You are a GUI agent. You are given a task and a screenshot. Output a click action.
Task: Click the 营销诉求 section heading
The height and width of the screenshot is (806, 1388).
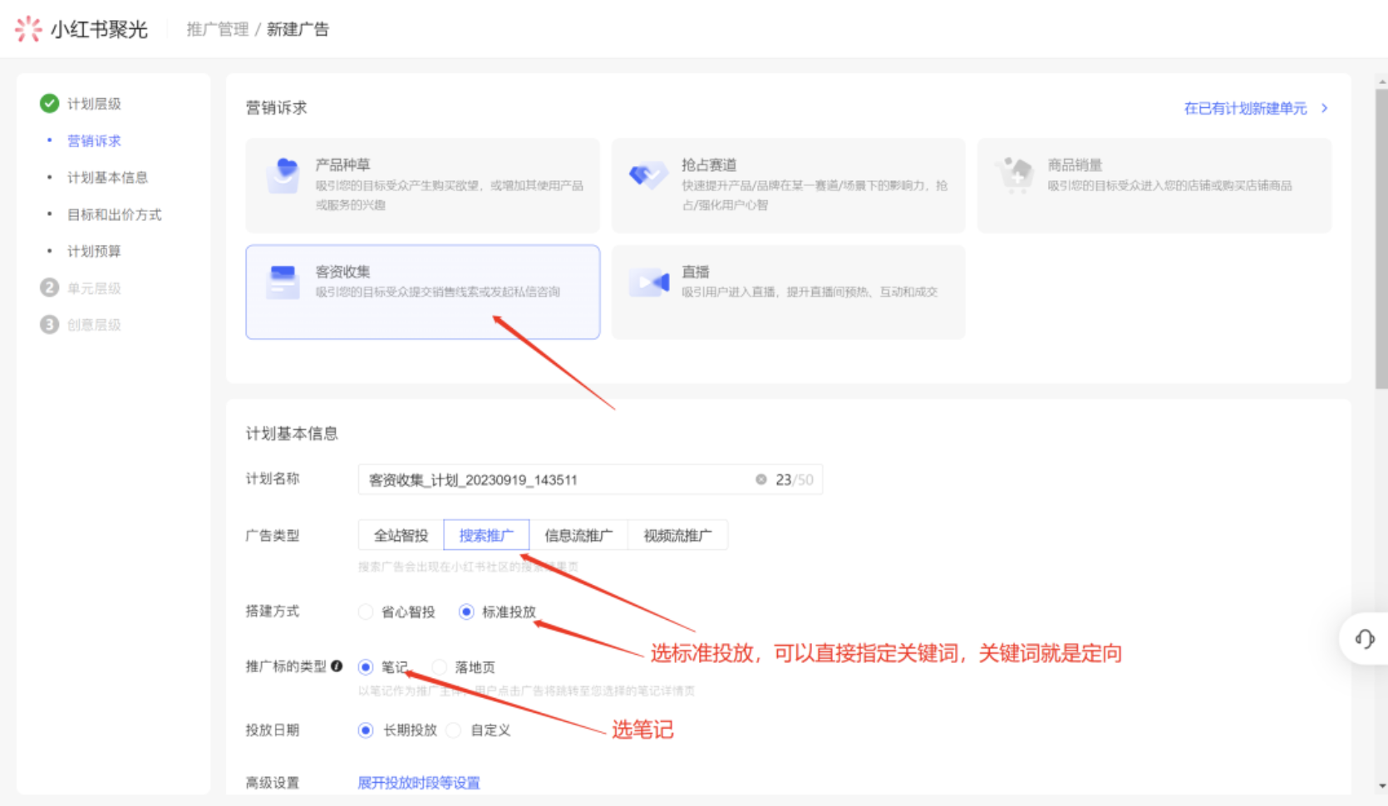276,107
